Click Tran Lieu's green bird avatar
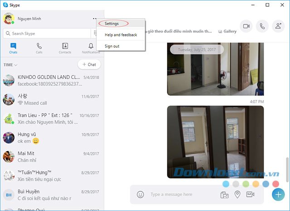This screenshot has width=290, height=211. [9, 118]
